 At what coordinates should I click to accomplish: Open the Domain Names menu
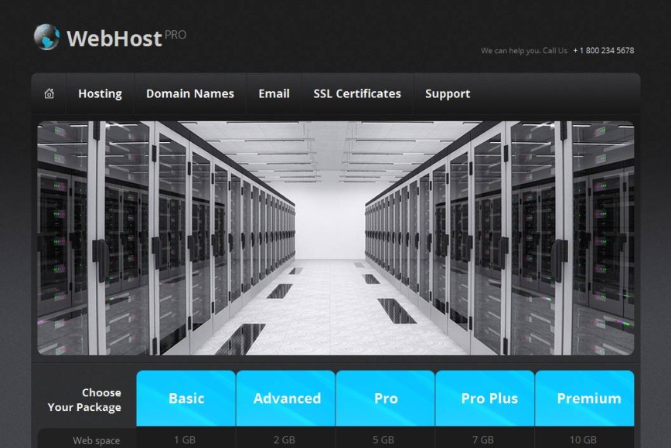coord(190,93)
